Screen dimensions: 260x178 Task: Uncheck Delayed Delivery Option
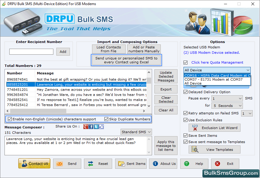coord(186,92)
